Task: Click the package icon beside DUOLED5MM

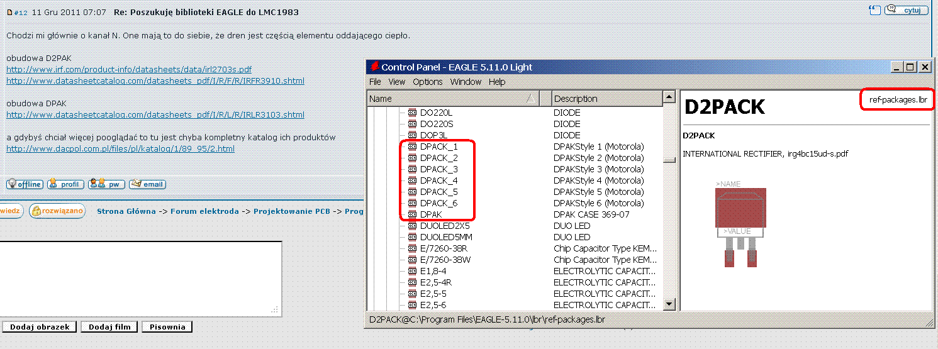Action: point(413,237)
